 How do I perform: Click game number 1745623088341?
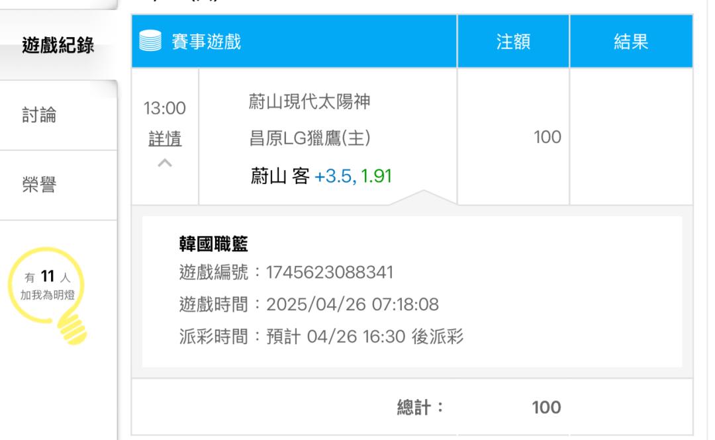(329, 273)
